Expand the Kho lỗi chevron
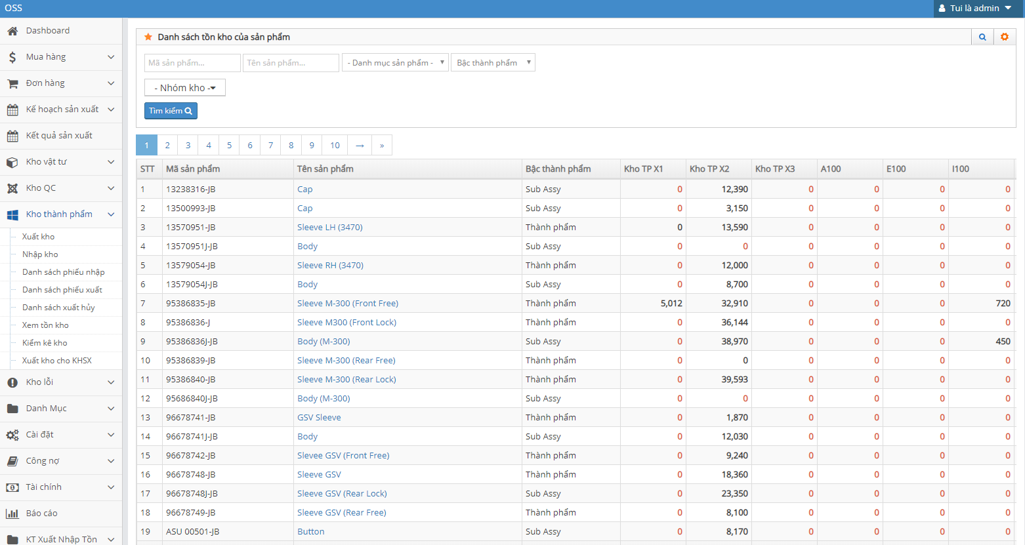 tap(111, 382)
